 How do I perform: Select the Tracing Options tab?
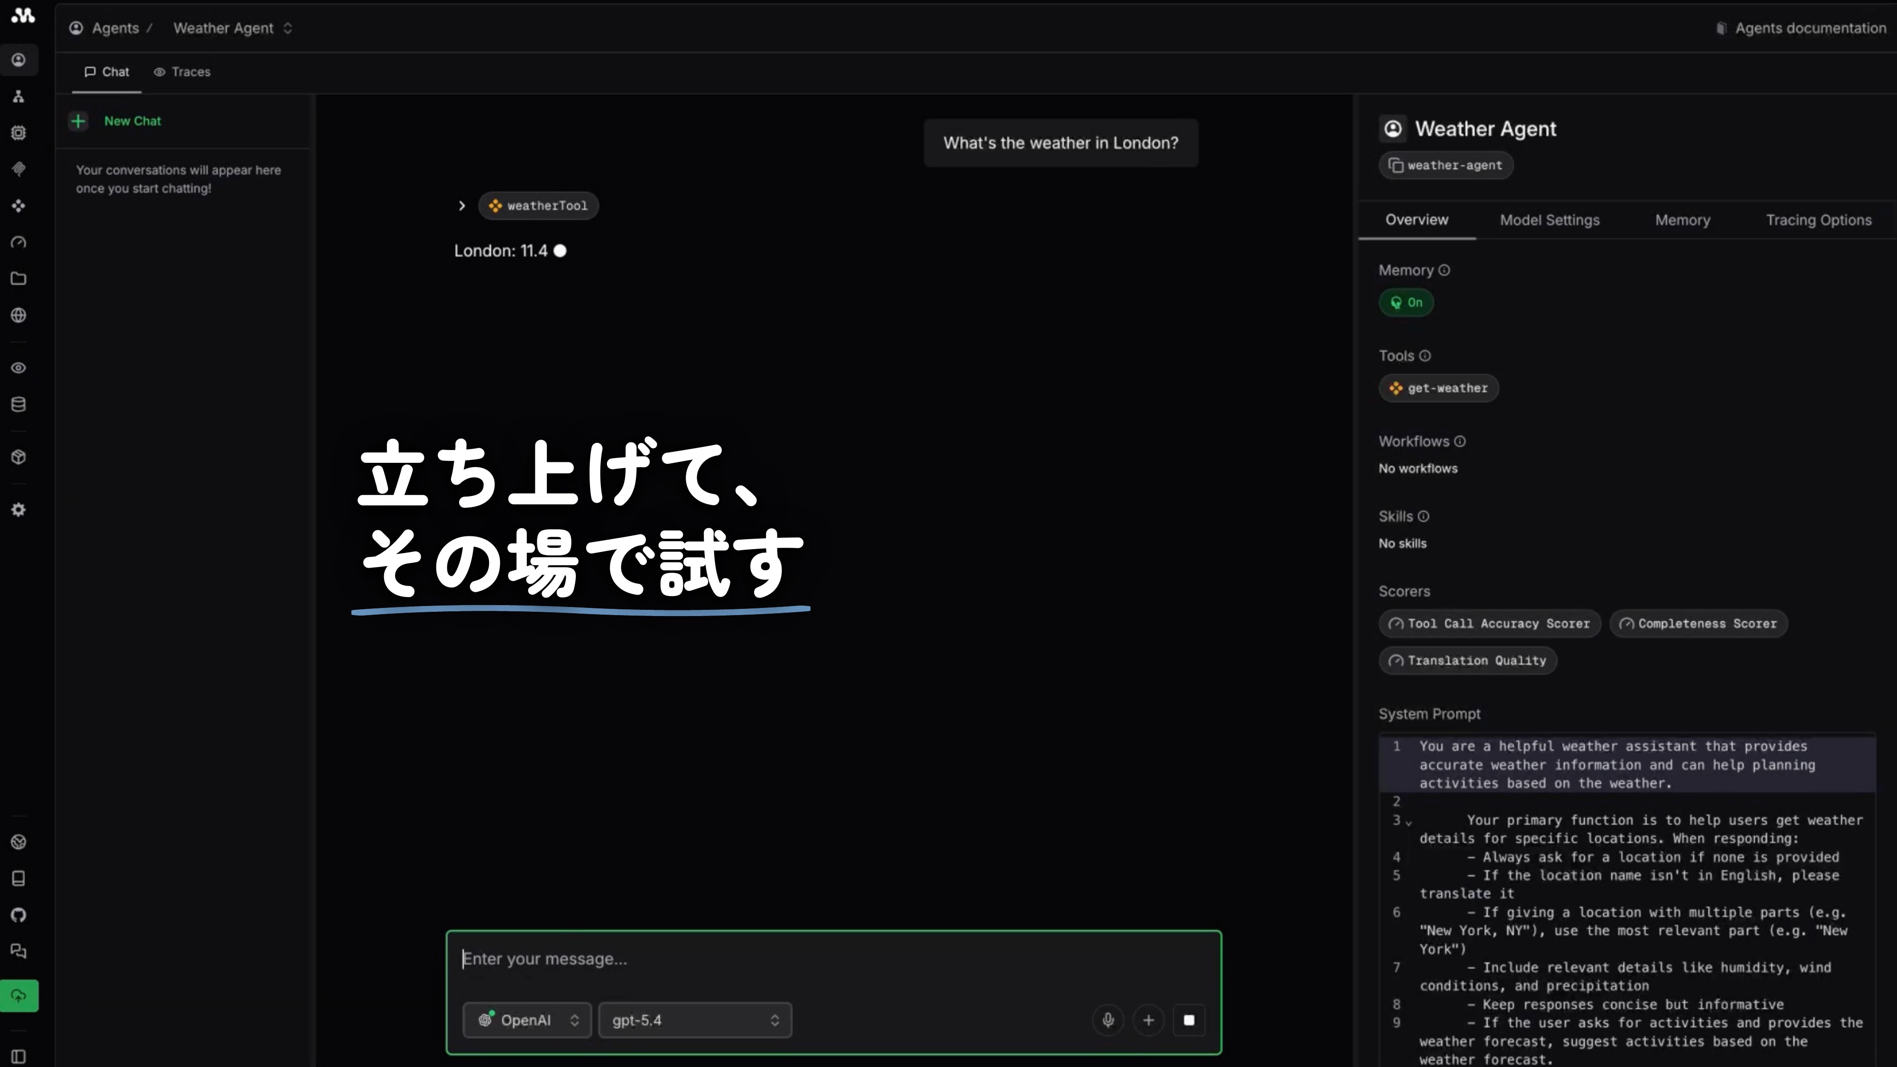[1818, 220]
